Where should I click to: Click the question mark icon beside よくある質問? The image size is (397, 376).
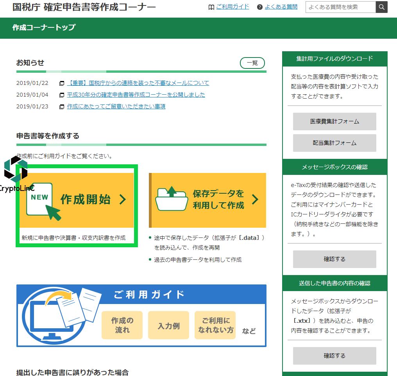[x=259, y=7]
